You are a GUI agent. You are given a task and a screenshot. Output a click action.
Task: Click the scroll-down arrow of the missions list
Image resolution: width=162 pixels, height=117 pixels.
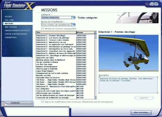96,98
